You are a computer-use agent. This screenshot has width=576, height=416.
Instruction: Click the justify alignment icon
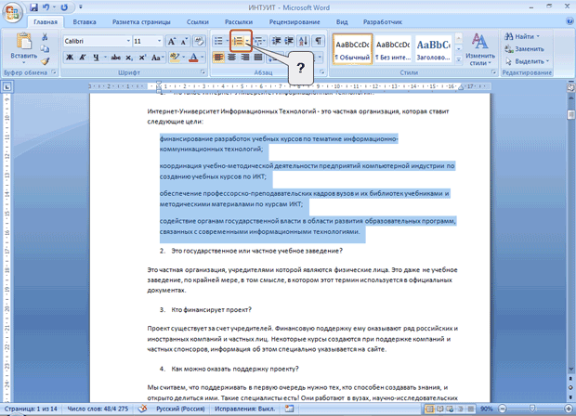click(x=258, y=58)
